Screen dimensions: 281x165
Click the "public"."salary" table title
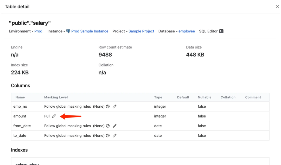pos(30,23)
